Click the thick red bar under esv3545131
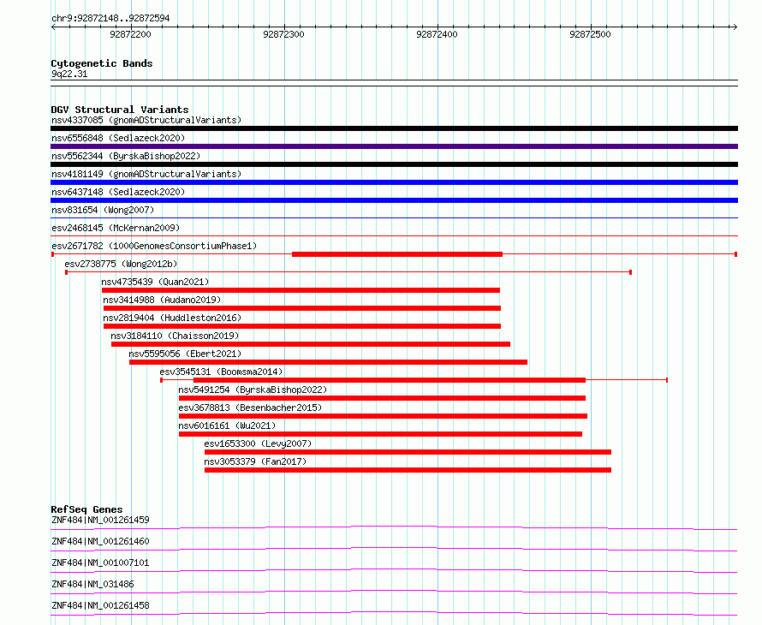Screen dimensions: 762x625 pyautogui.click(x=390, y=380)
